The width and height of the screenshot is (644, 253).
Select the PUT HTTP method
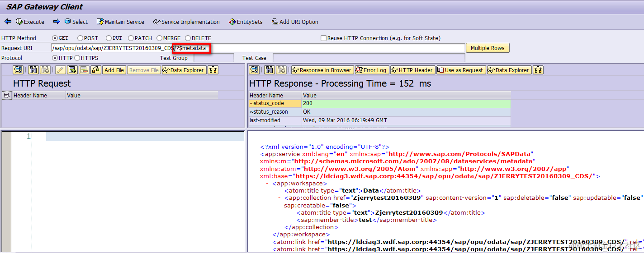(109, 38)
